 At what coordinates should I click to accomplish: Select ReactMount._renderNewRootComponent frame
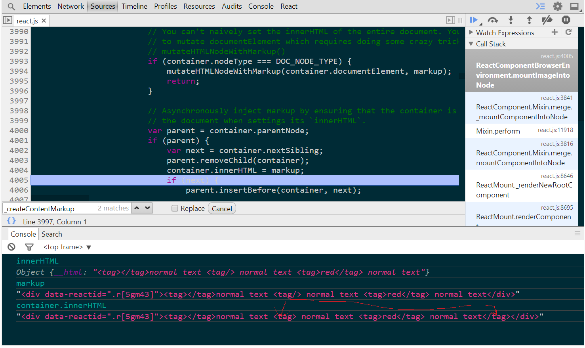[522, 186]
